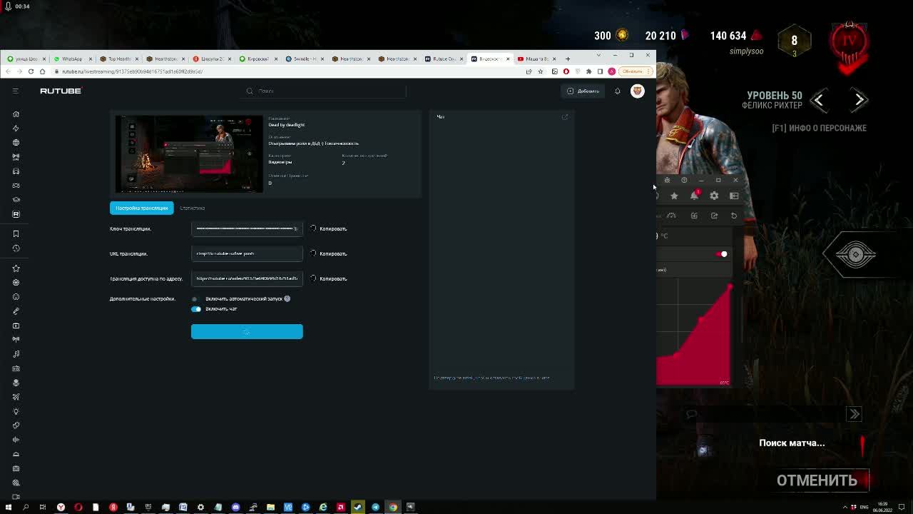Open settings gear in overlay window
913x514 pixels.
[x=714, y=196]
